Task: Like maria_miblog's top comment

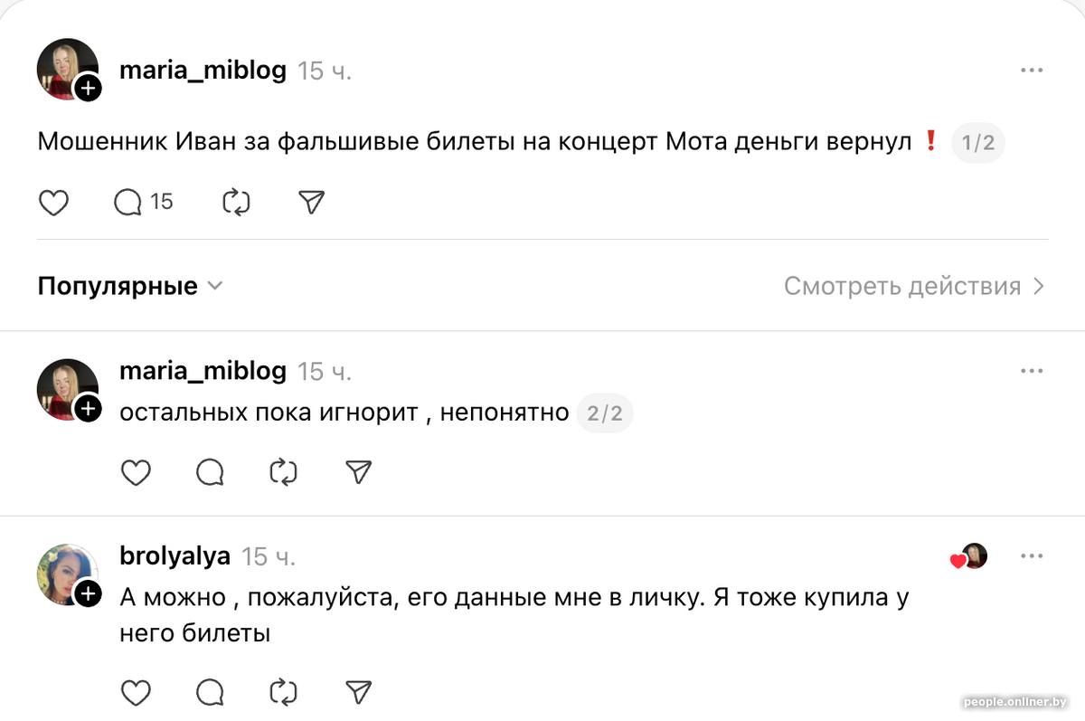Action: pos(54,203)
